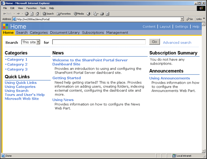
Task: Open the Category 3 link
Action: [x=17, y=69]
